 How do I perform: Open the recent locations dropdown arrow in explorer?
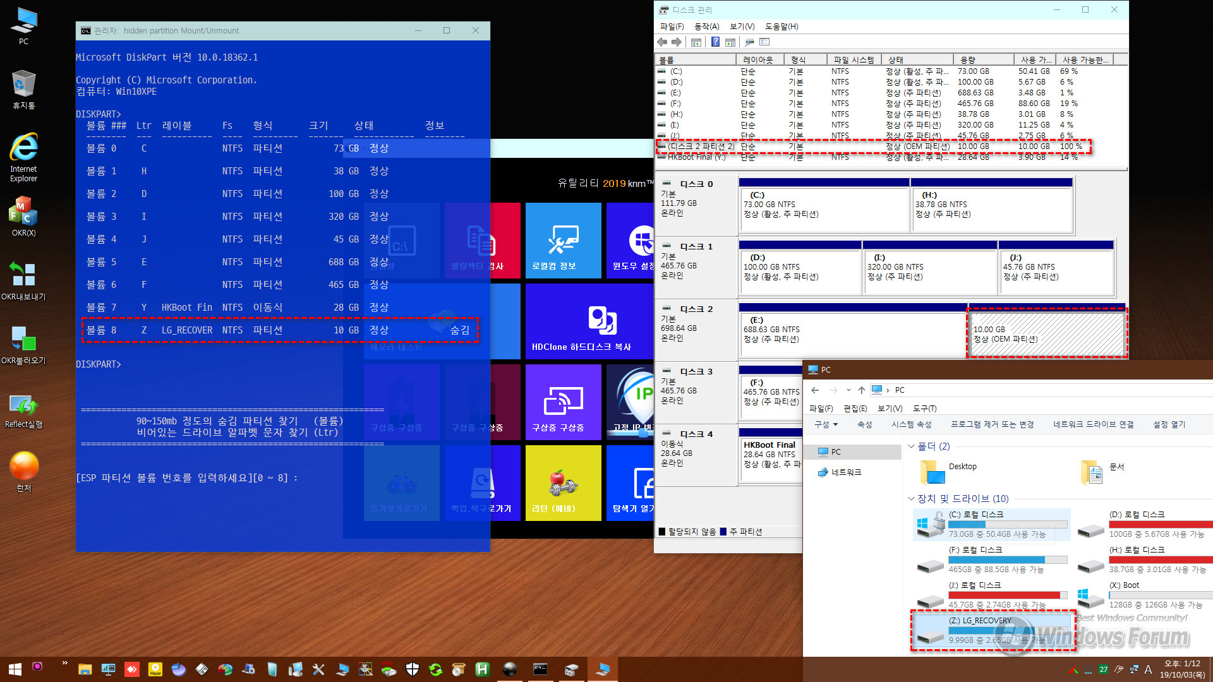[848, 390]
